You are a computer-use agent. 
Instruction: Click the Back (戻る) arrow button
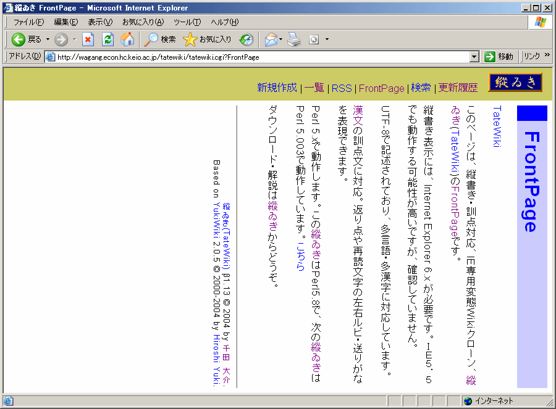click(x=19, y=39)
